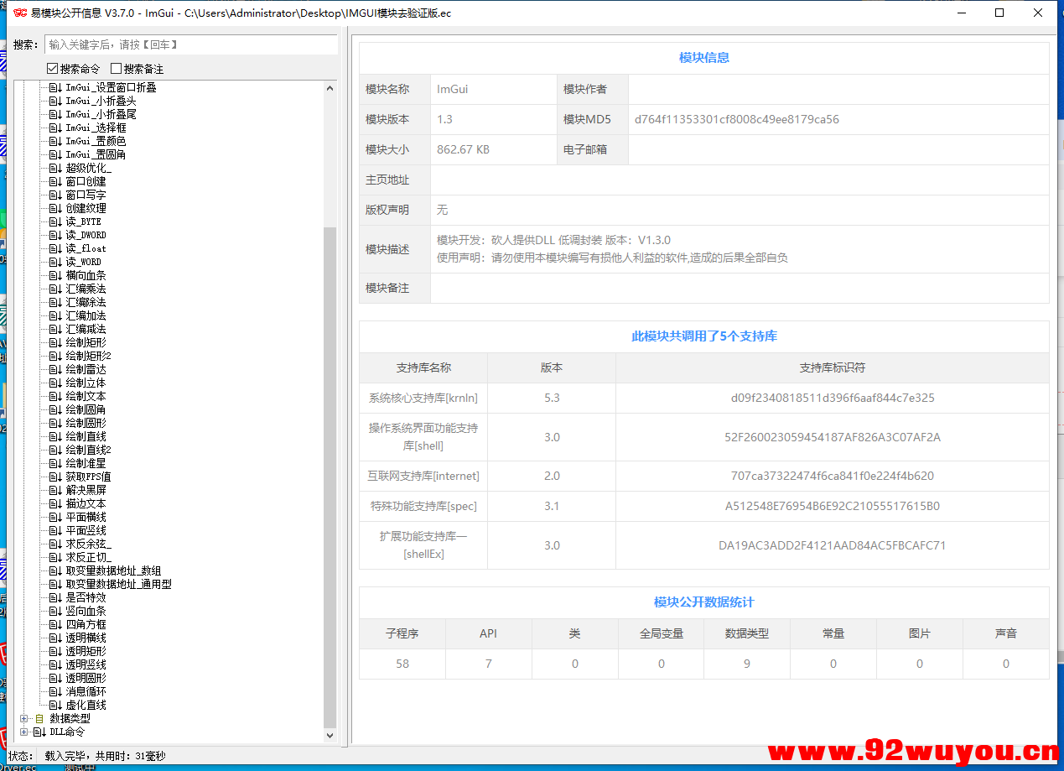Click the application logo in title bar

click(19, 13)
